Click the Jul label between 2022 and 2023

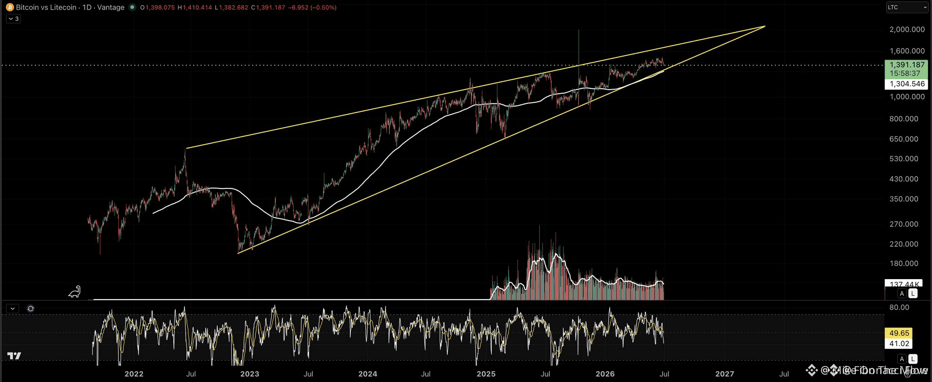tap(191, 374)
